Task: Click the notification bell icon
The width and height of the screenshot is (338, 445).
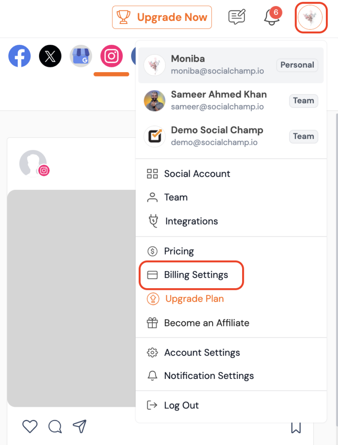Action: pyautogui.click(x=272, y=17)
